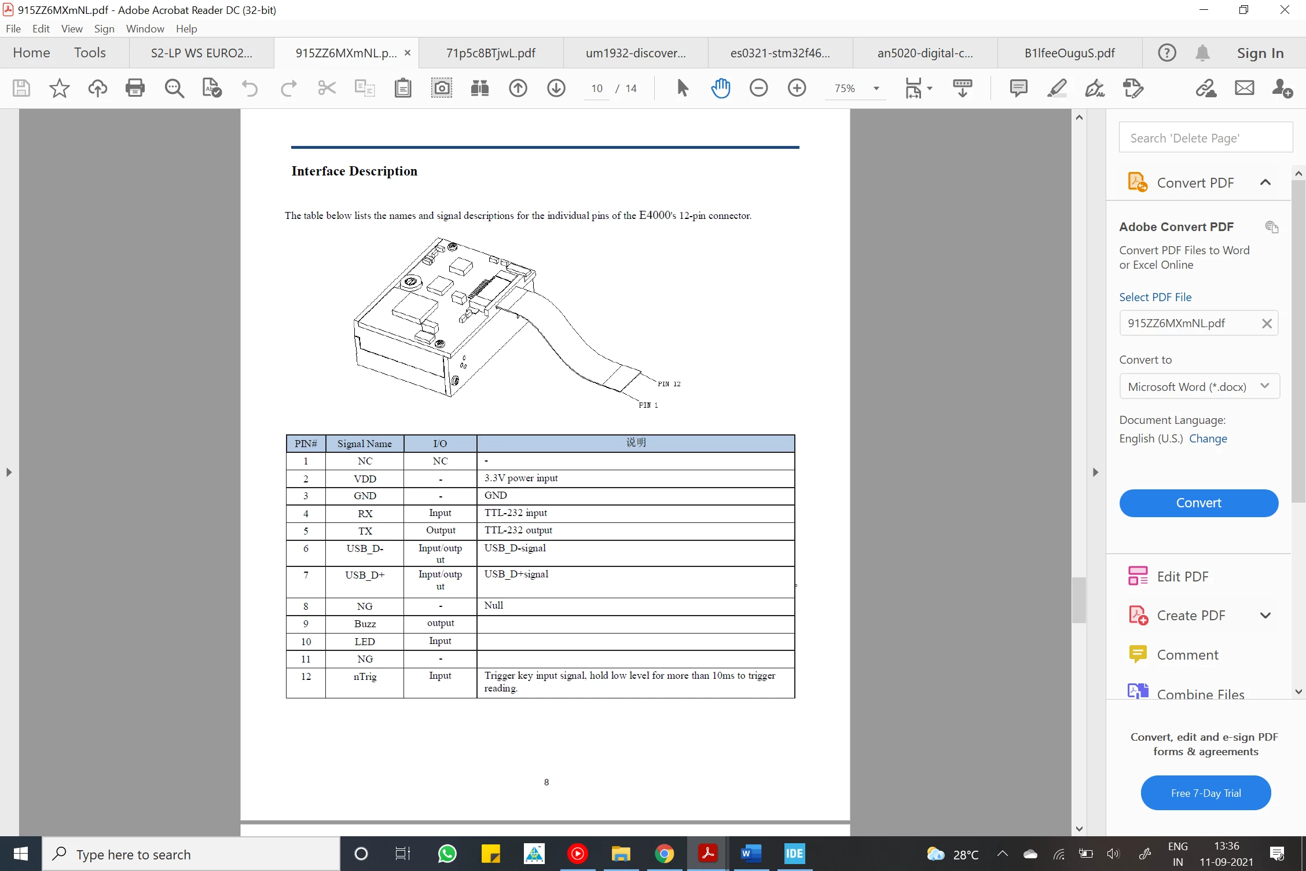This screenshot has width=1306, height=871.
Task: Expand the Create PDF options
Action: point(1265,616)
